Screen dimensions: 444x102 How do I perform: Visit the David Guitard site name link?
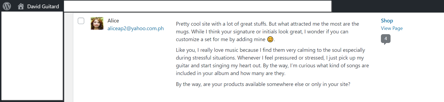43,6
